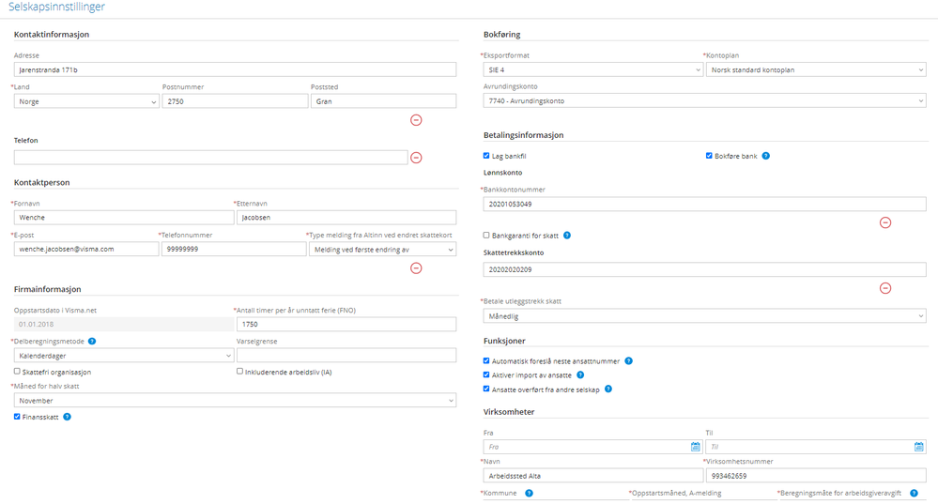The width and height of the screenshot is (938, 504).
Task: Open the Avrundingskonto dropdown
Action: point(705,101)
